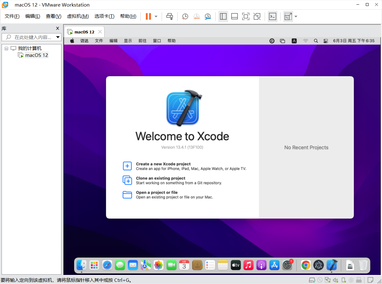Revert the VM to previous snapshot
382x284 pixels.
(196, 17)
